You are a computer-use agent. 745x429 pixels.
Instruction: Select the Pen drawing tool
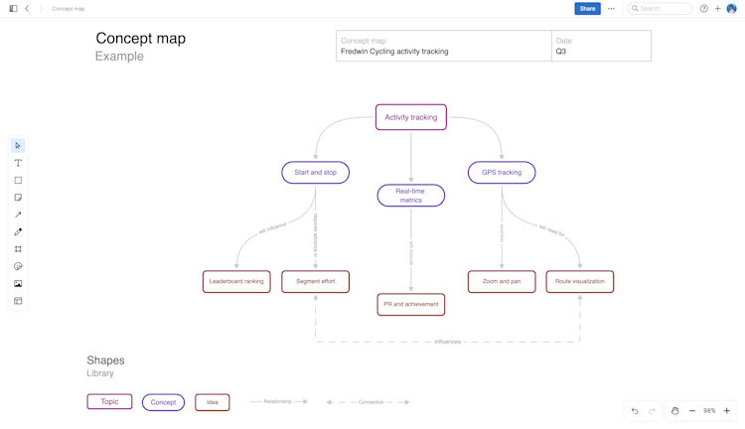18,231
